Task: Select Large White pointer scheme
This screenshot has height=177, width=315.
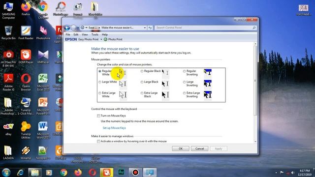Action: [99, 82]
